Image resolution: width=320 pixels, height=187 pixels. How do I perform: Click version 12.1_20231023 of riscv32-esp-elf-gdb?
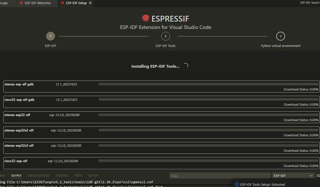(67, 100)
